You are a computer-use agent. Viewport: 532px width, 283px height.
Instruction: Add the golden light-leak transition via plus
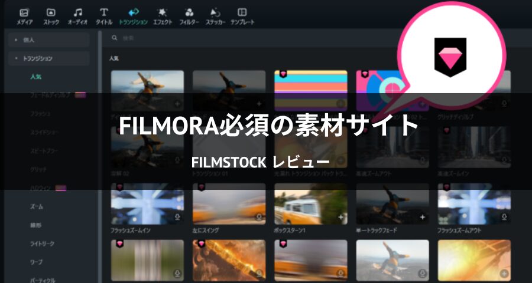[504, 273]
